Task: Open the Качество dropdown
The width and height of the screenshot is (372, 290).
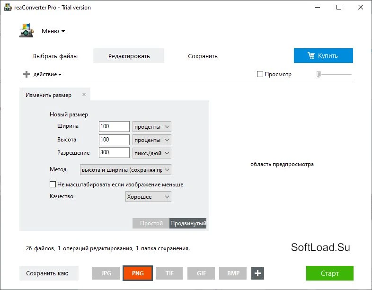Action: 148,197
